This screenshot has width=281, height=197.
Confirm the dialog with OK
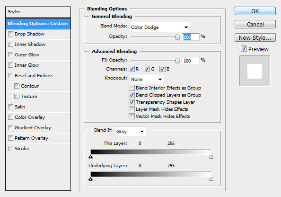[x=255, y=11]
